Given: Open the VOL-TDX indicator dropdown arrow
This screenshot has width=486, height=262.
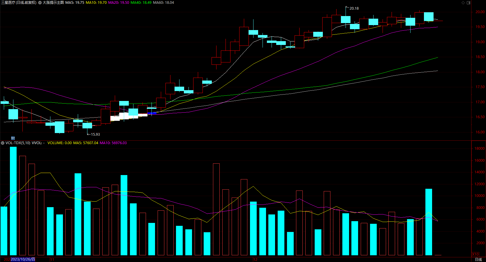Looking at the screenshot, I should coord(3,143).
